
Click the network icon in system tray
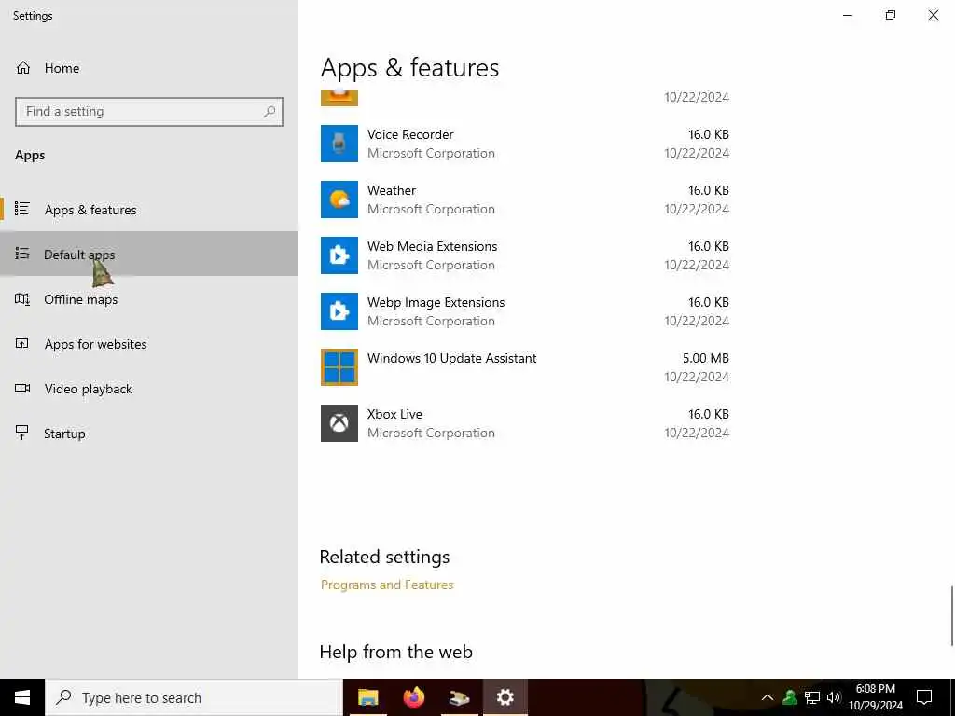pos(812,697)
